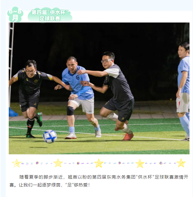Click the last yellow star in divider
The width and height of the screenshot is (193, 197).
tap(181, 163)
